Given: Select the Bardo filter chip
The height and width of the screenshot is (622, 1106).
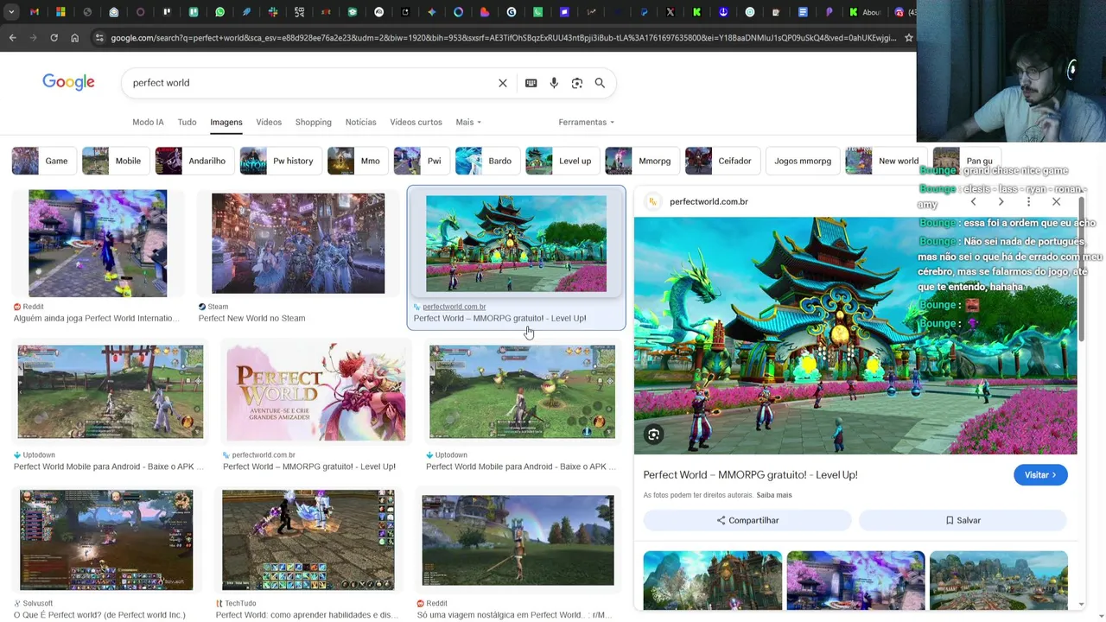Looking at the screenshot, I should point(486,161).
